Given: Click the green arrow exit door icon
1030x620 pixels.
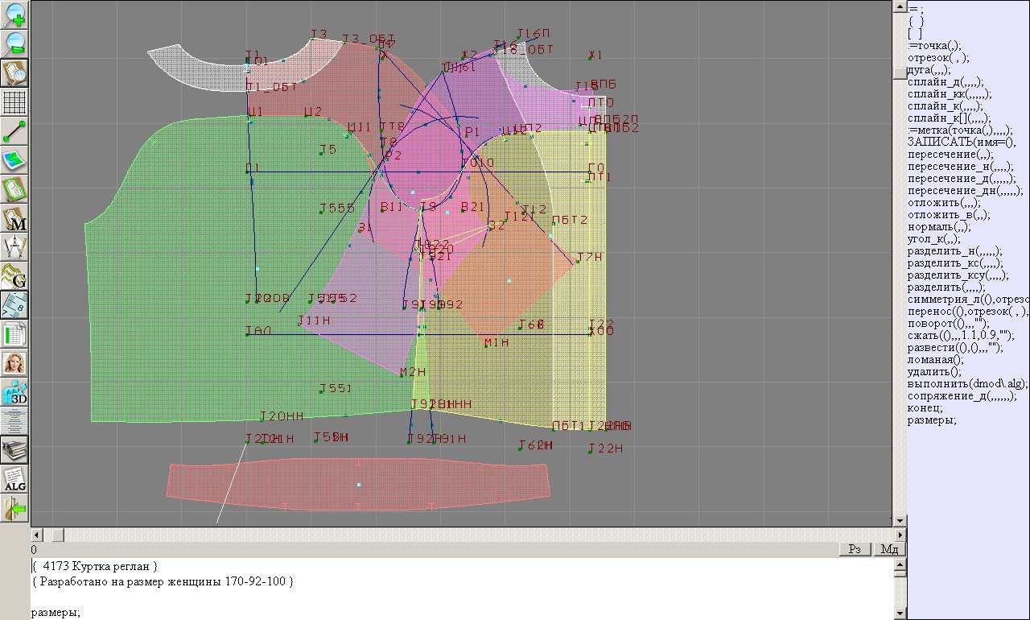Looking at the screenshot, I should point(14,508).
